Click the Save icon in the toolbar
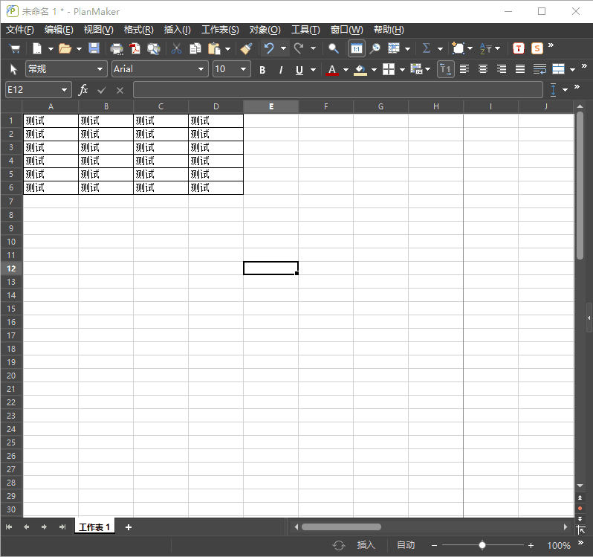The image size is (593, 557). pyautogui.click(x=94, y=48)
